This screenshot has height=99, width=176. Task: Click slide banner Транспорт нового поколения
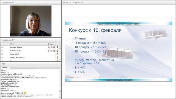[119, 23]
